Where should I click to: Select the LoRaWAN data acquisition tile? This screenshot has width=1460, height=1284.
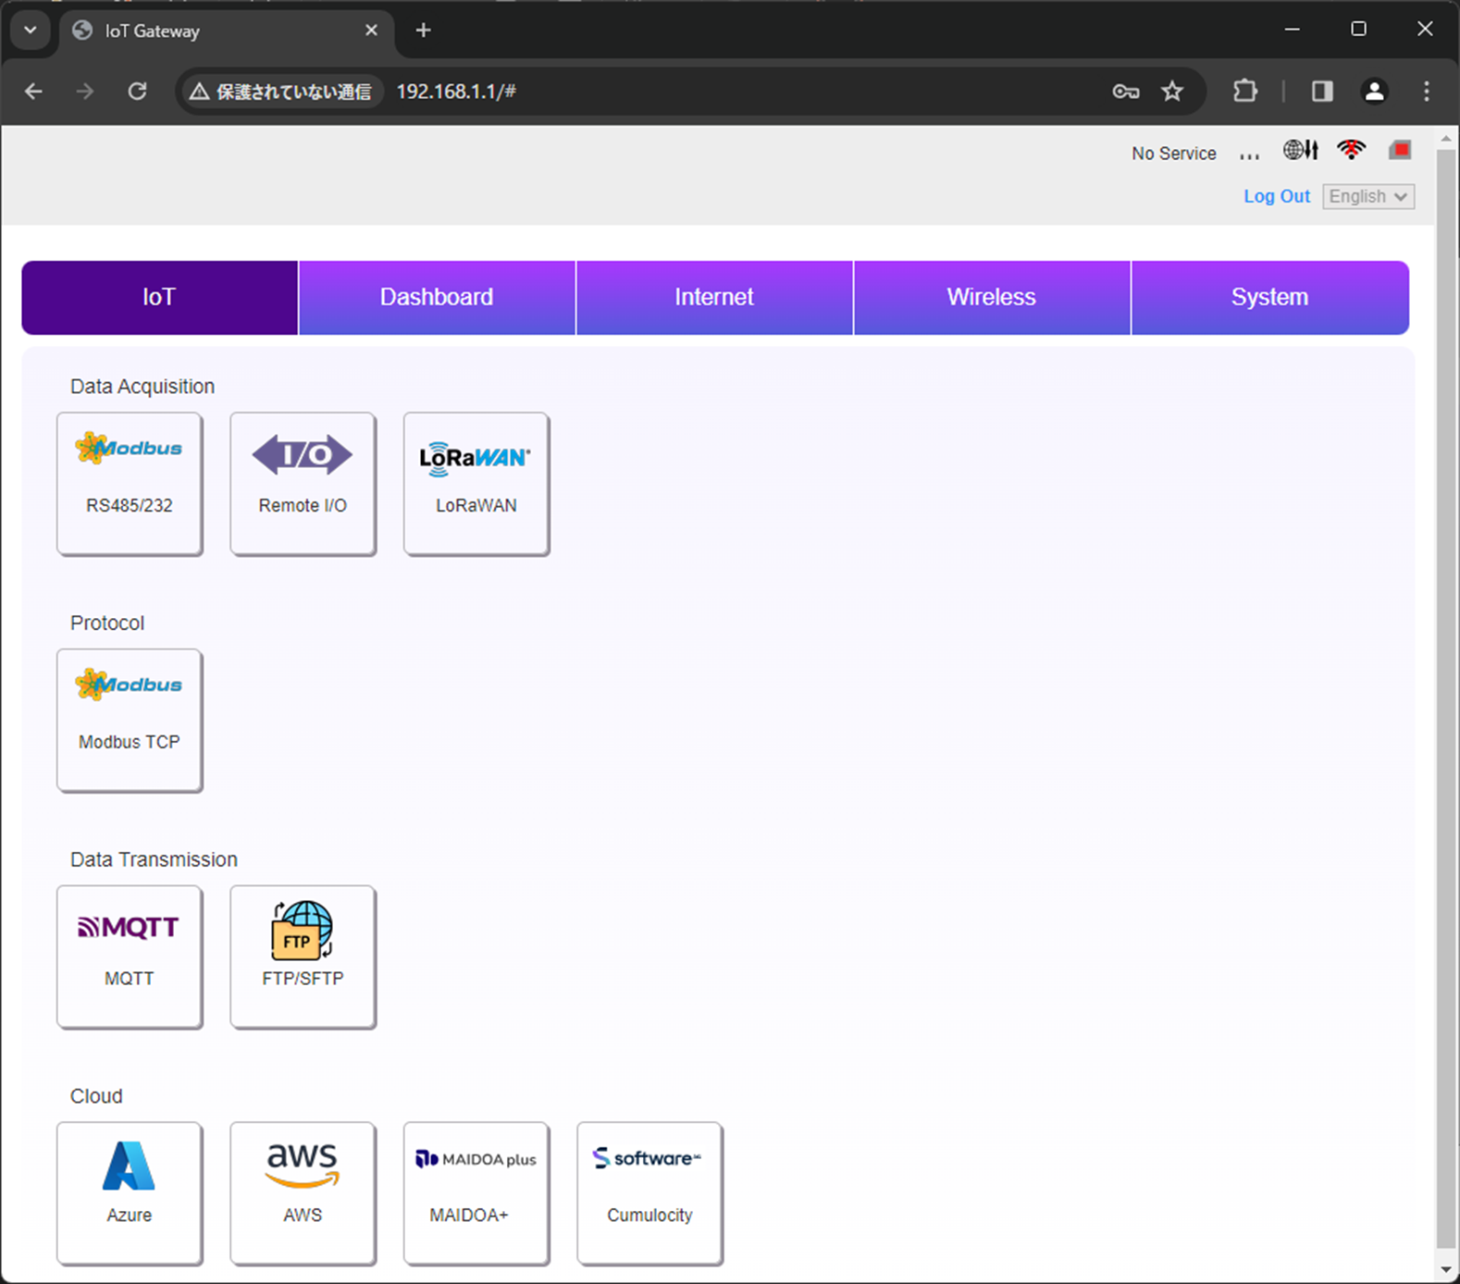pyautogui.click(x=476, y=483)
